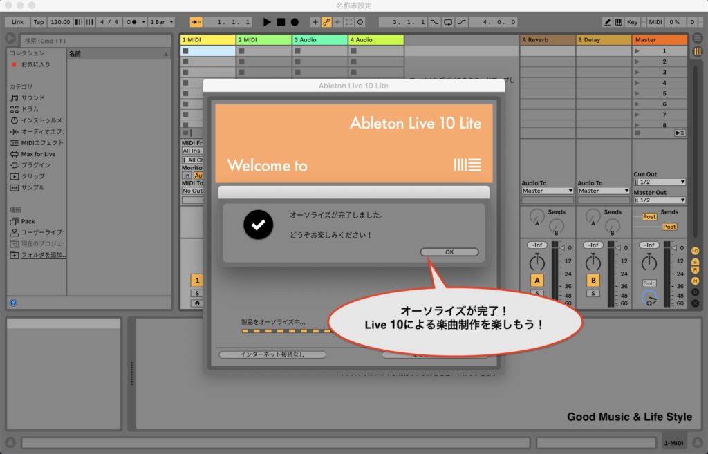
Task: Start playback with the Play button
Action: point(267,21)
